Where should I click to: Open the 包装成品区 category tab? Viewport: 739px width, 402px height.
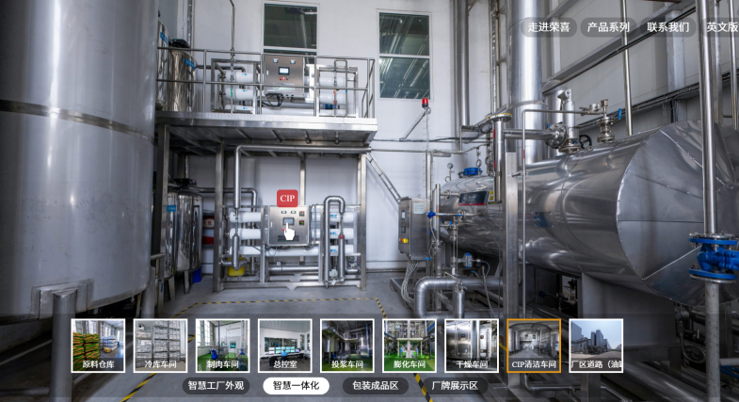(375, 386)
